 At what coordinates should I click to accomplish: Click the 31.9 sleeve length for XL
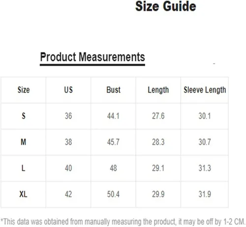pos(205,194)
